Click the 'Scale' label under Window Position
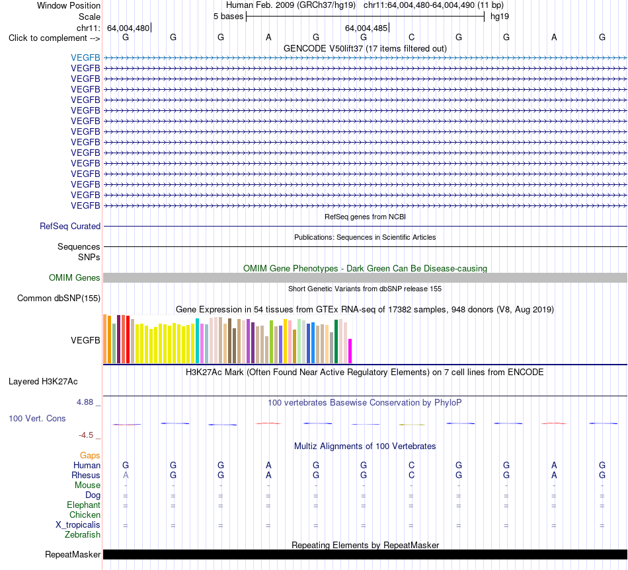Screen dimensions: 628x570 point(89,17)
